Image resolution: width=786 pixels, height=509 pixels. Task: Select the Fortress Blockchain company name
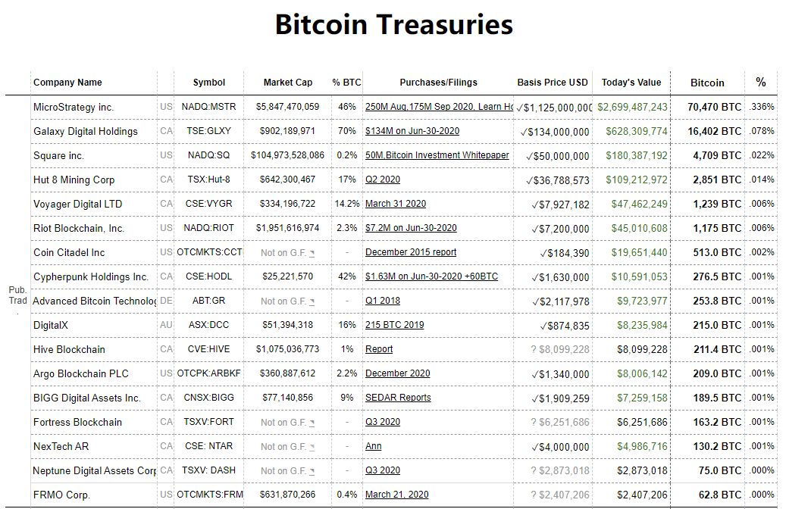(78, 423)
